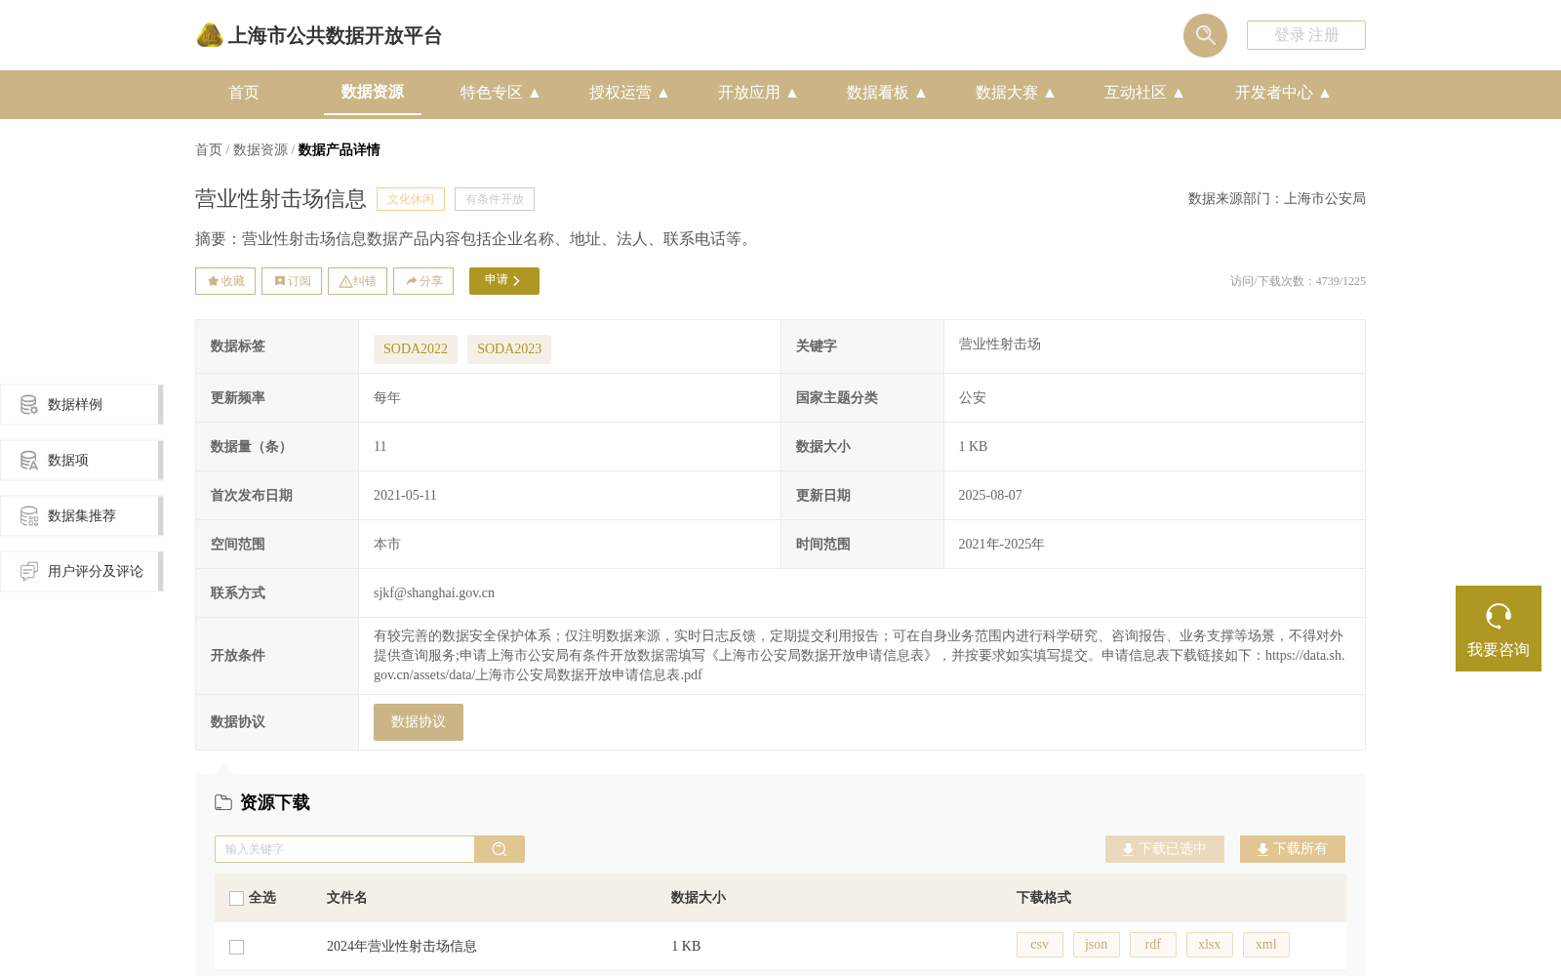Image resolution: width=1561 pixels, height=976 pixels.
Task: Focus the 输入关键字 search field
Action: [x=344, y=849]
